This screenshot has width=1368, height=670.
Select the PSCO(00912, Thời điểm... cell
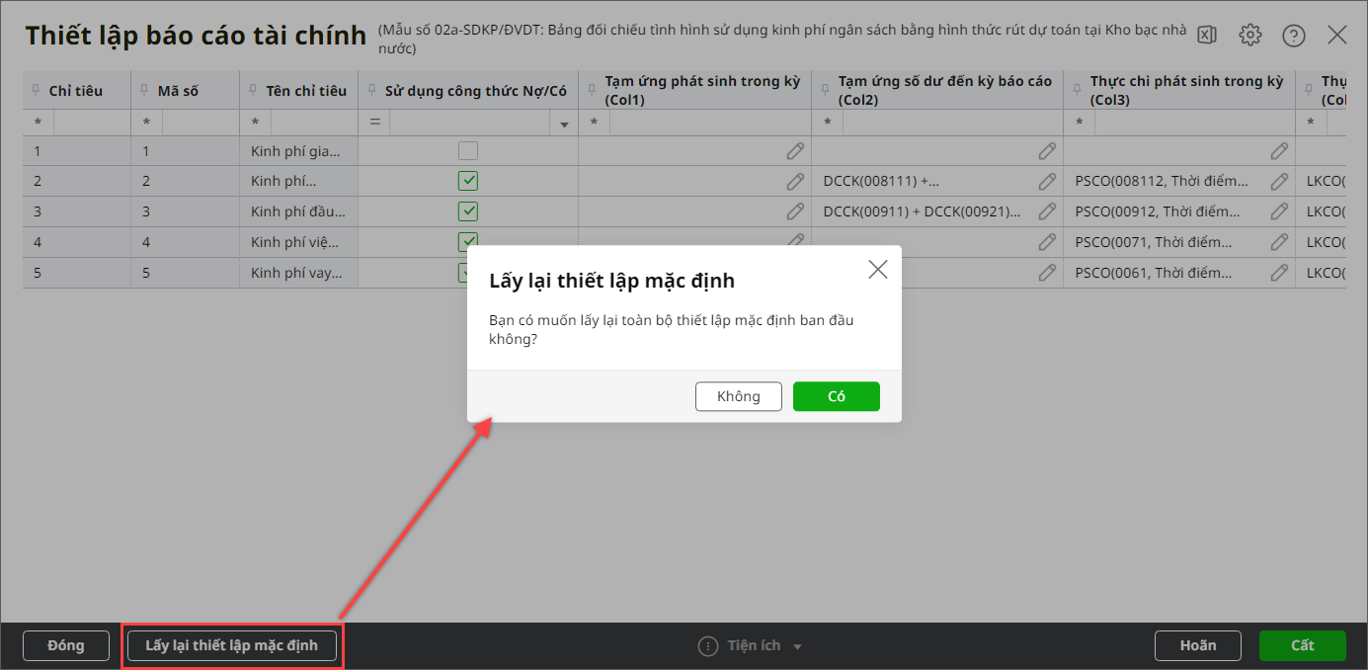[1179, 211]
